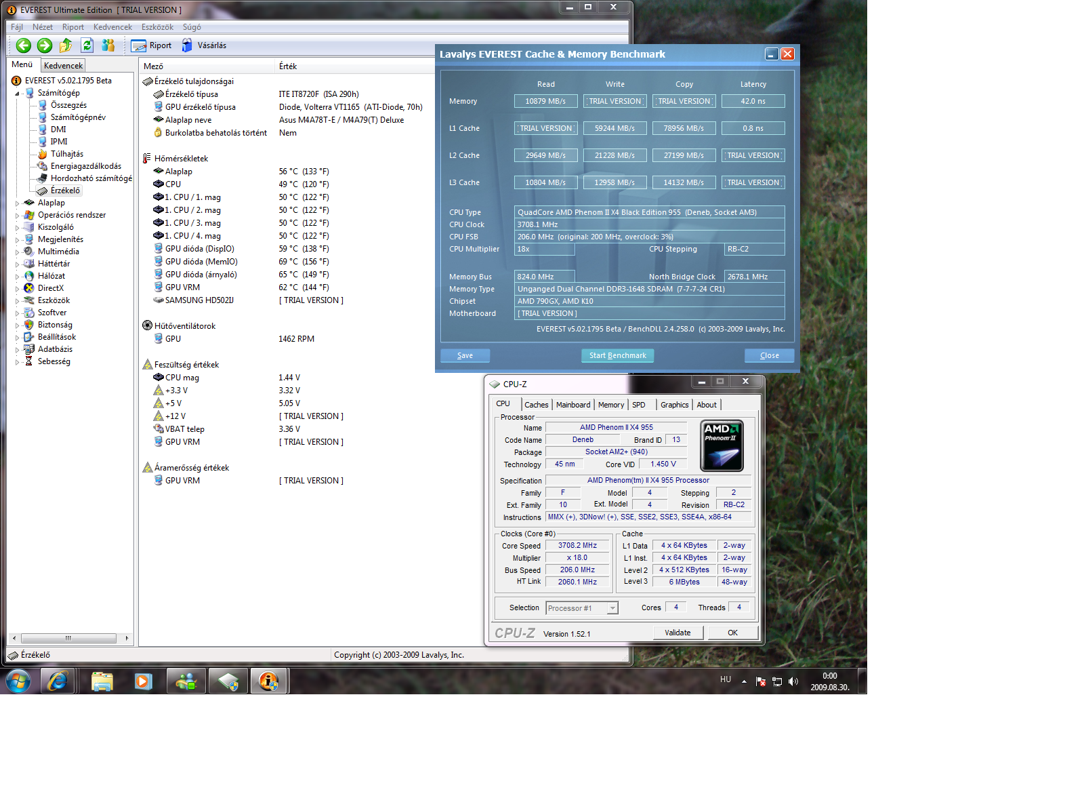Click the volume speaker tray icon
Image resolution: width=1084 pixels, height=796 pixels.
(793, 681)
